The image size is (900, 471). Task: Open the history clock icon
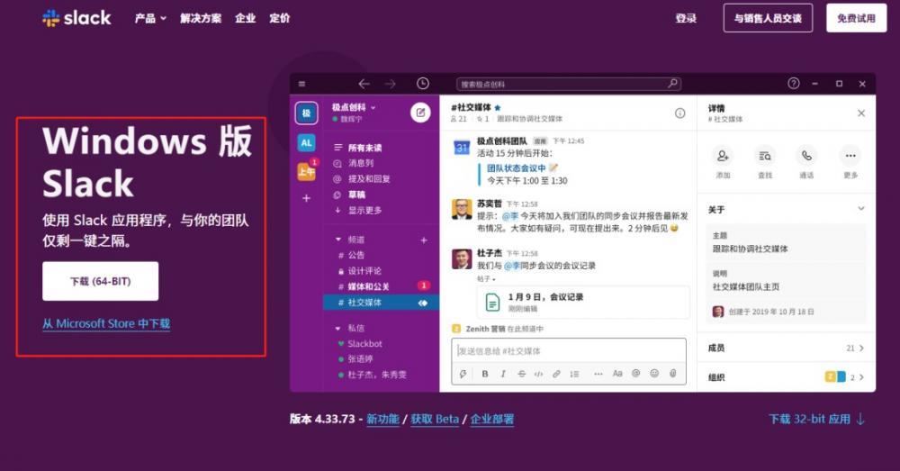[x=422, y=84]
